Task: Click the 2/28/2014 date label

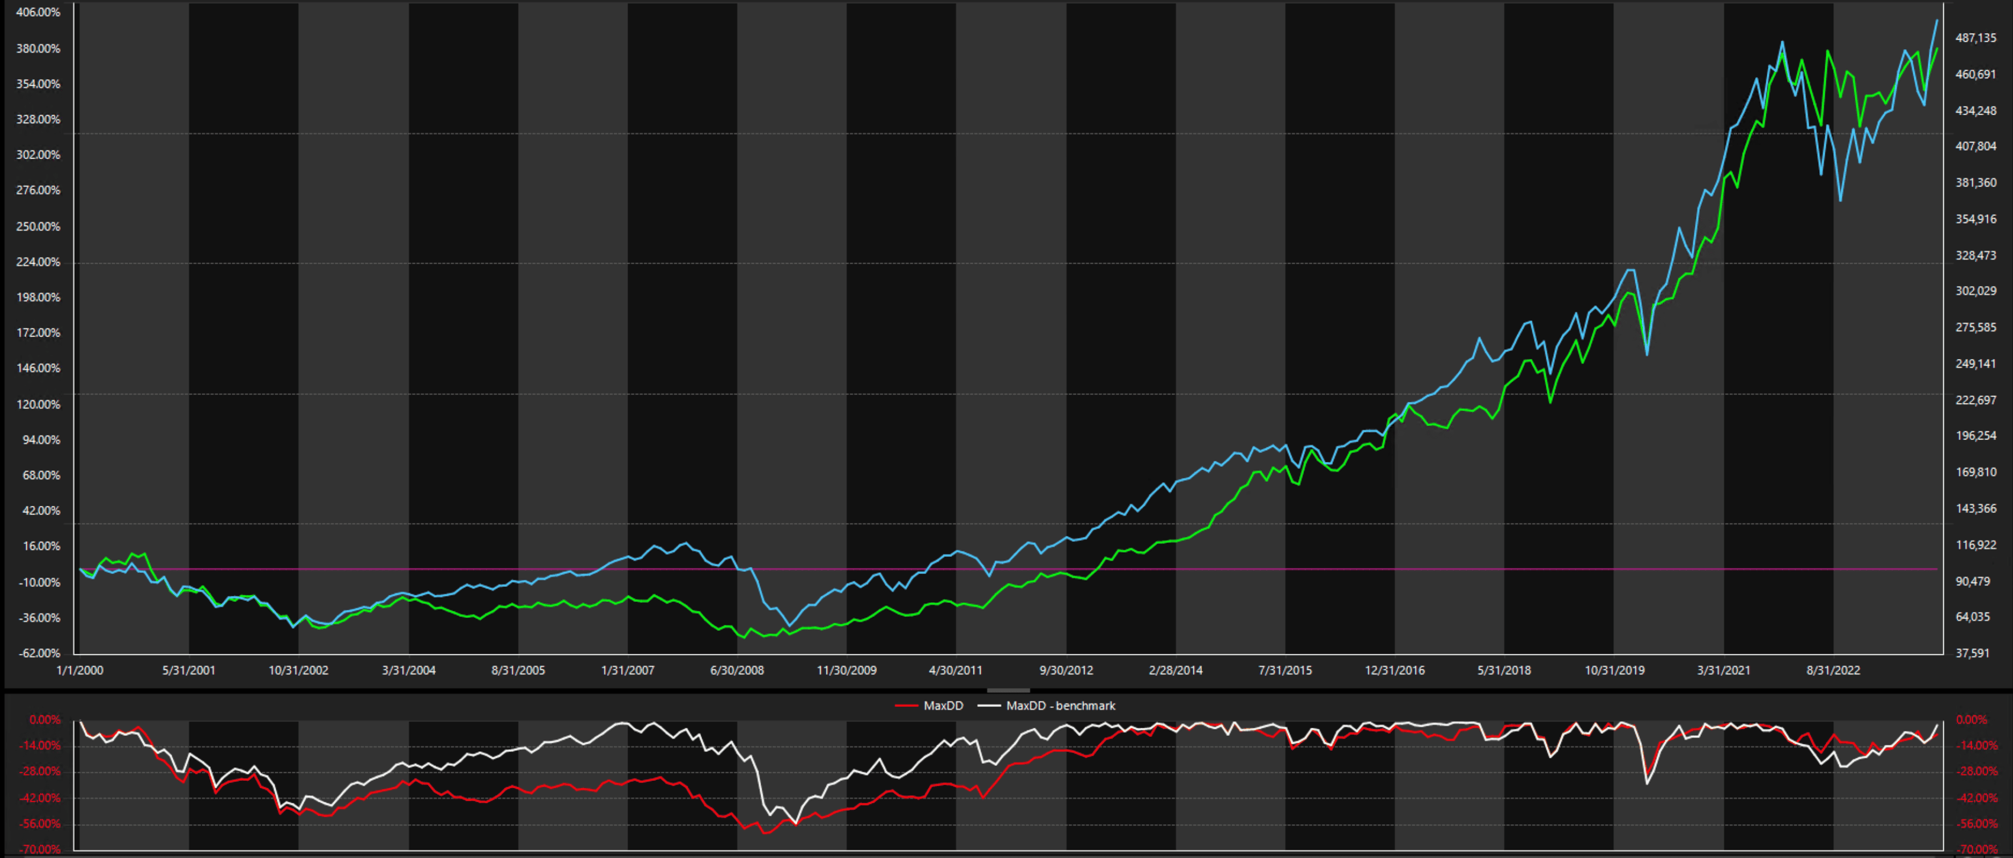Action: click(x=1176, y=671)
